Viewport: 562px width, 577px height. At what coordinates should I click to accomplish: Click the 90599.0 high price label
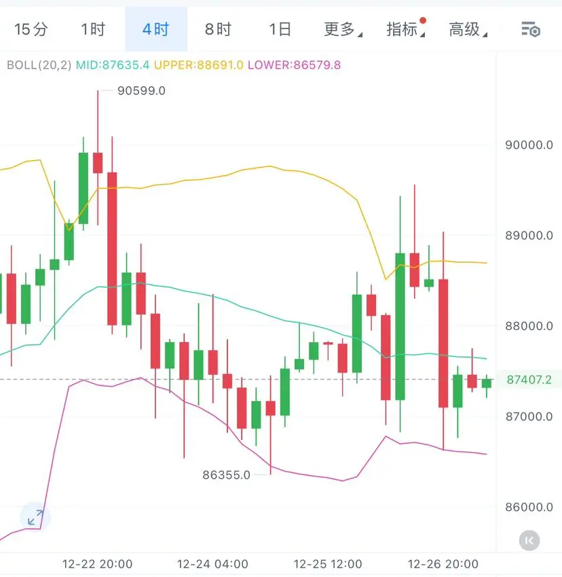click(x=141, y=90)
